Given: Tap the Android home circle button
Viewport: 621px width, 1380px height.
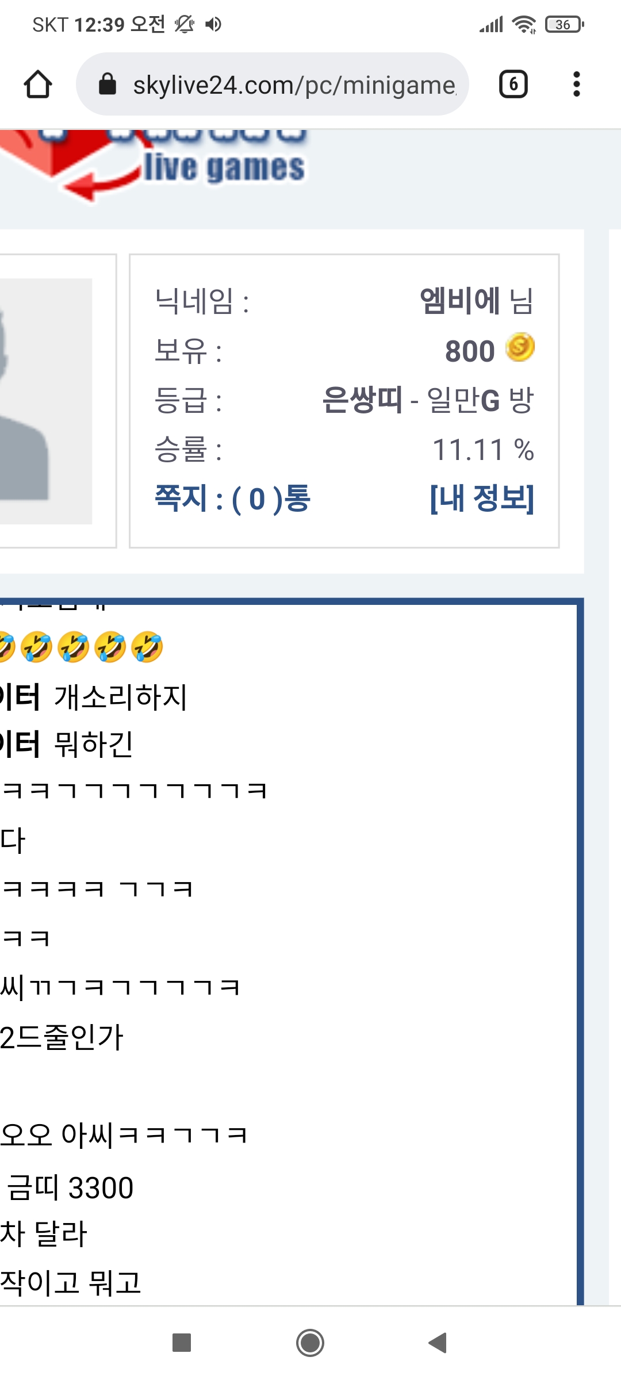Looking at the screenshot, I should tap(310, 1343).
